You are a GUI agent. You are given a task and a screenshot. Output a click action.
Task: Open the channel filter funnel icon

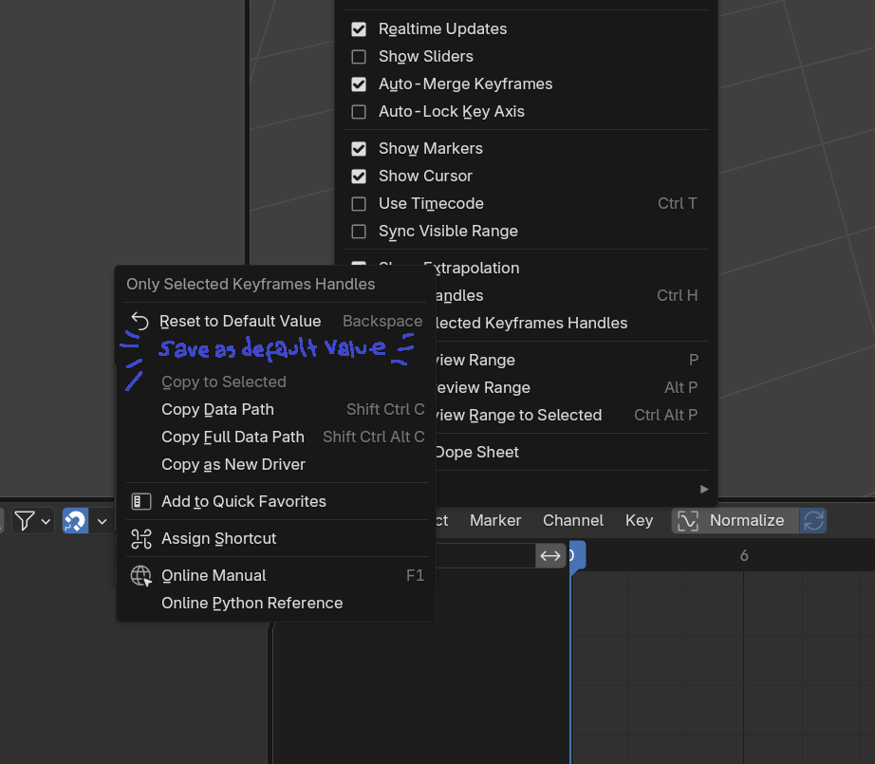(x=25, y=521)
